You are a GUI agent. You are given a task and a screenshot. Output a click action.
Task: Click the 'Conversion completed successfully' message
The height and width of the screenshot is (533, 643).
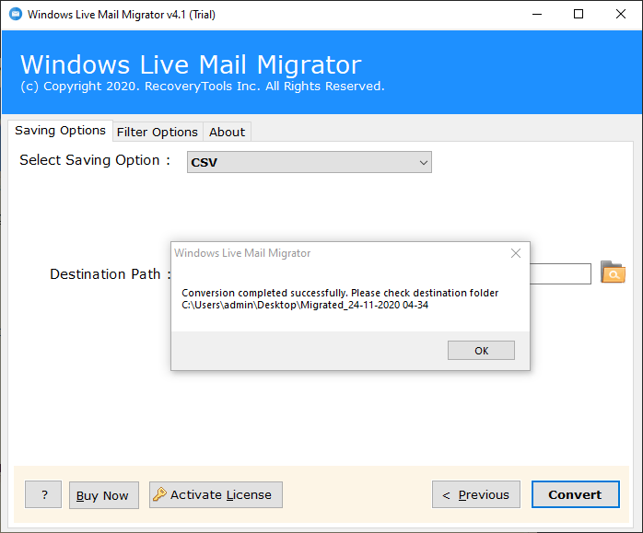tap(340, 293)
